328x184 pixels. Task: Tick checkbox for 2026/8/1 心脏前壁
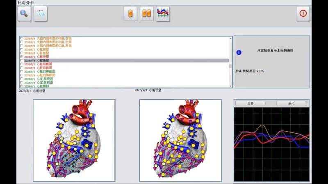coord(21,49)
